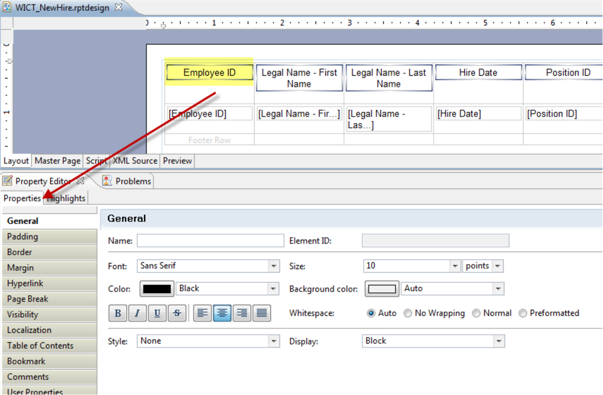Select the Legal Name - Last Name header
603x395 pixels.
tap(388, 78)
